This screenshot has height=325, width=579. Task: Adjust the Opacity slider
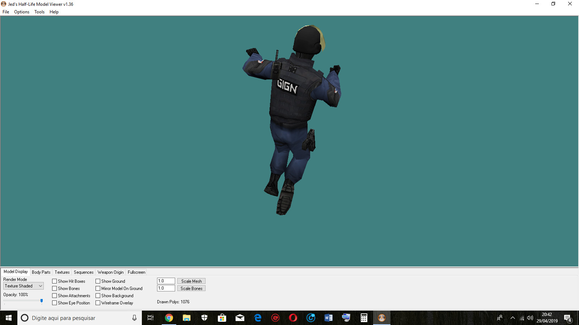point(42,301)
